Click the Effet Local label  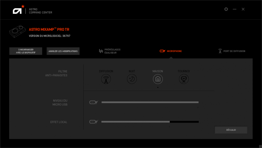tap(59, 122)
